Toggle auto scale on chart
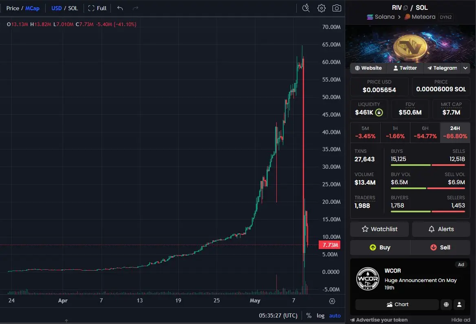Screen dimensions: 476x324 pyautogui.click(x=335, y=315)
